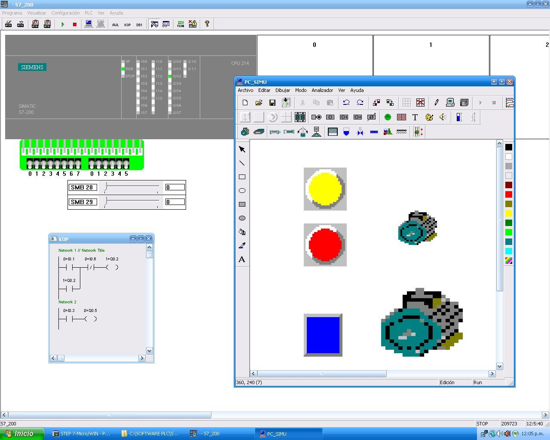Toggle switch 0 in the right-hand switch bank
This screenshot has width=550, height=440.
pyautogui.click(x=92, y=164)
